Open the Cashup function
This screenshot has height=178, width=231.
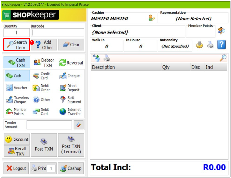coord(71,168)
